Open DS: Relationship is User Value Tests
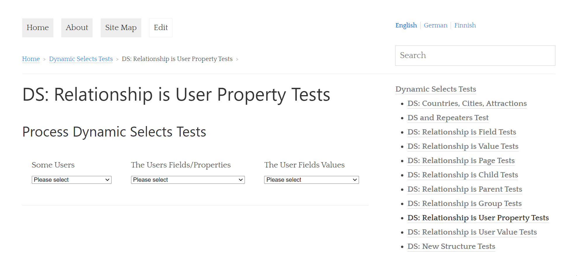This screenshot has height=276, width=577. 472,232
